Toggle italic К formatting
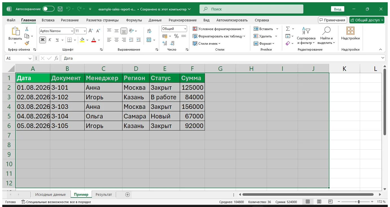390x207 pixels. point(50,40)
